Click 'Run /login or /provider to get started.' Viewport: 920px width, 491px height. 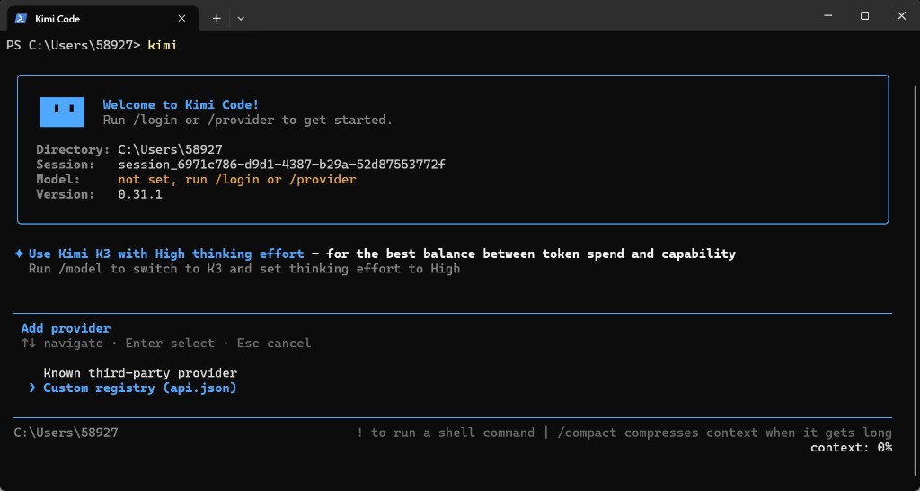point(248,120)
